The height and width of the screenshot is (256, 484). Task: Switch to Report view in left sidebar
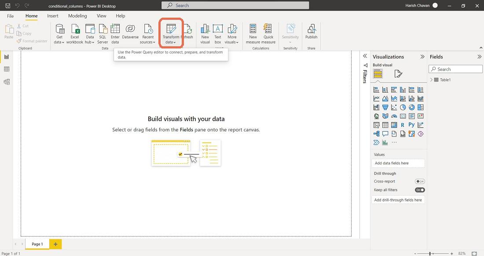[x=7, y=57]
